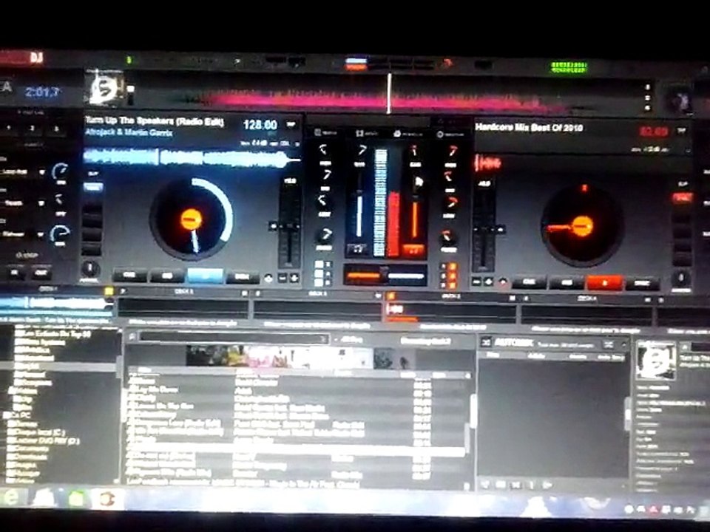This screenshot has height=532, width=710.
Task: Click the left deck jog wheel
Action: pos(191,219)
